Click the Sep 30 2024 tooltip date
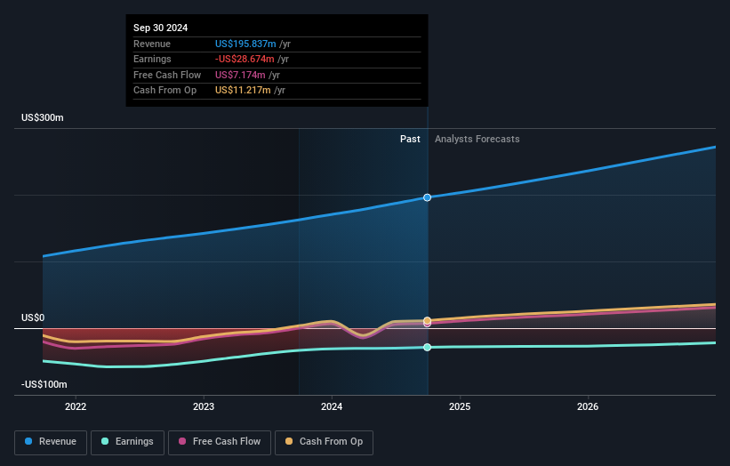Viewport: 730px width, 466px height. [x=161, y=28]
